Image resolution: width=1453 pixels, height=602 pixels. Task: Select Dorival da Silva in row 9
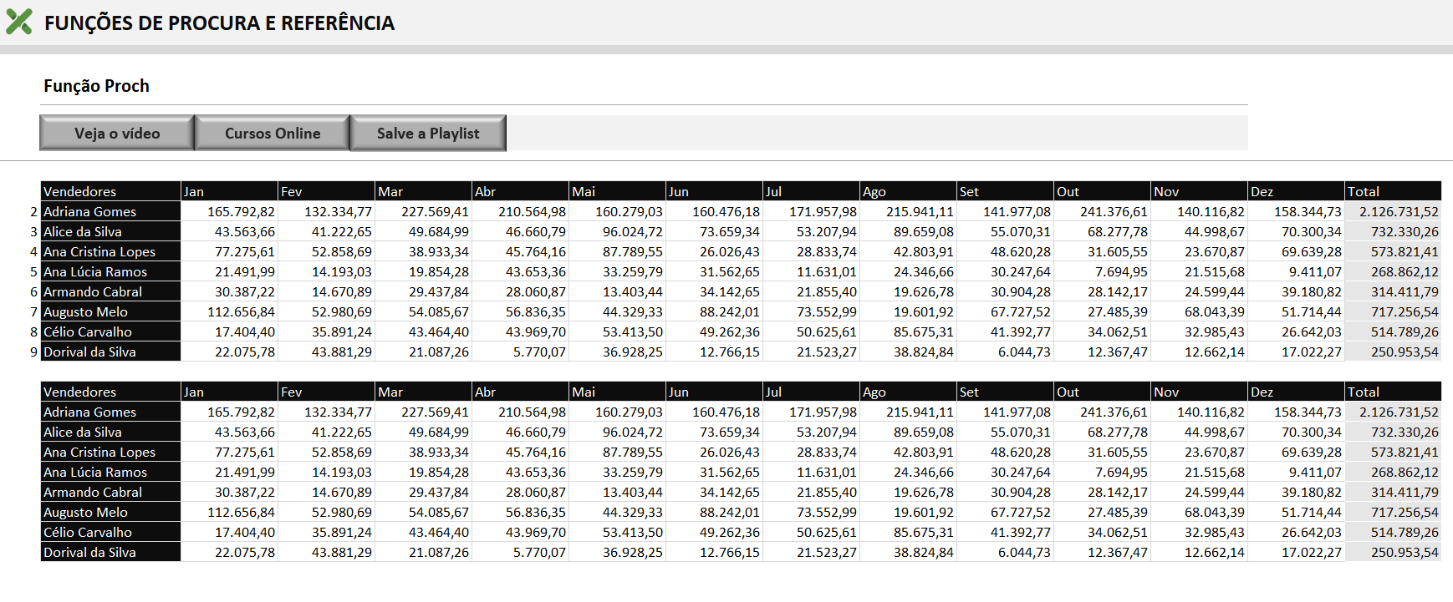(x=110, y=352)
